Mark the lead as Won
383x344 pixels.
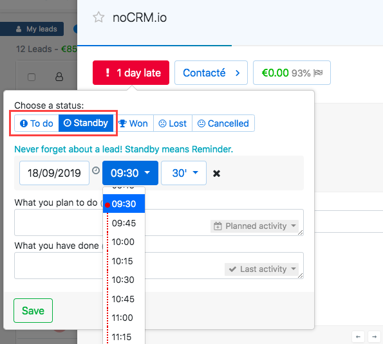pyautogui.click(x=133, y=123)
